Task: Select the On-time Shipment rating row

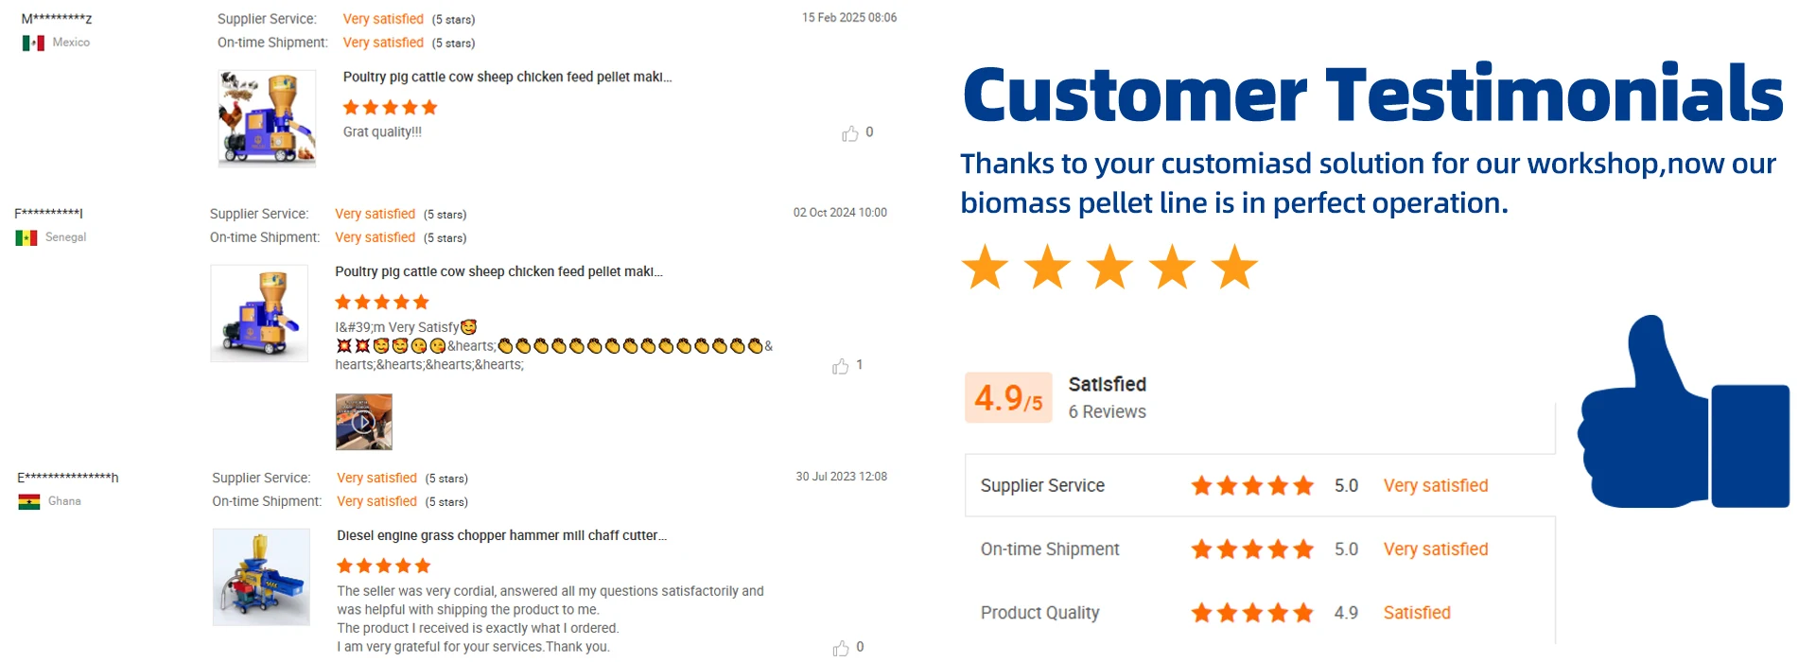Action: 1260,549
